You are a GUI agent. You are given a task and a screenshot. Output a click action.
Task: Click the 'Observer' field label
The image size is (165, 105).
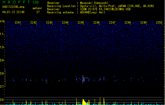(x=53, y=3)
